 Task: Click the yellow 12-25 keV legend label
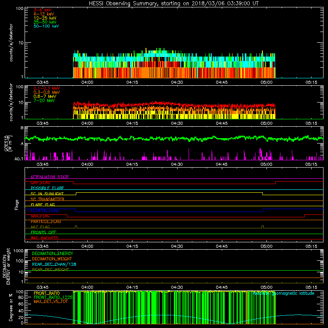[45, 18]
